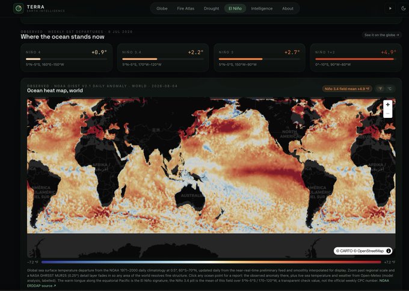Open the Intelligence tab
The height and width of the screenshot is (291, 409).
point(262,8)
